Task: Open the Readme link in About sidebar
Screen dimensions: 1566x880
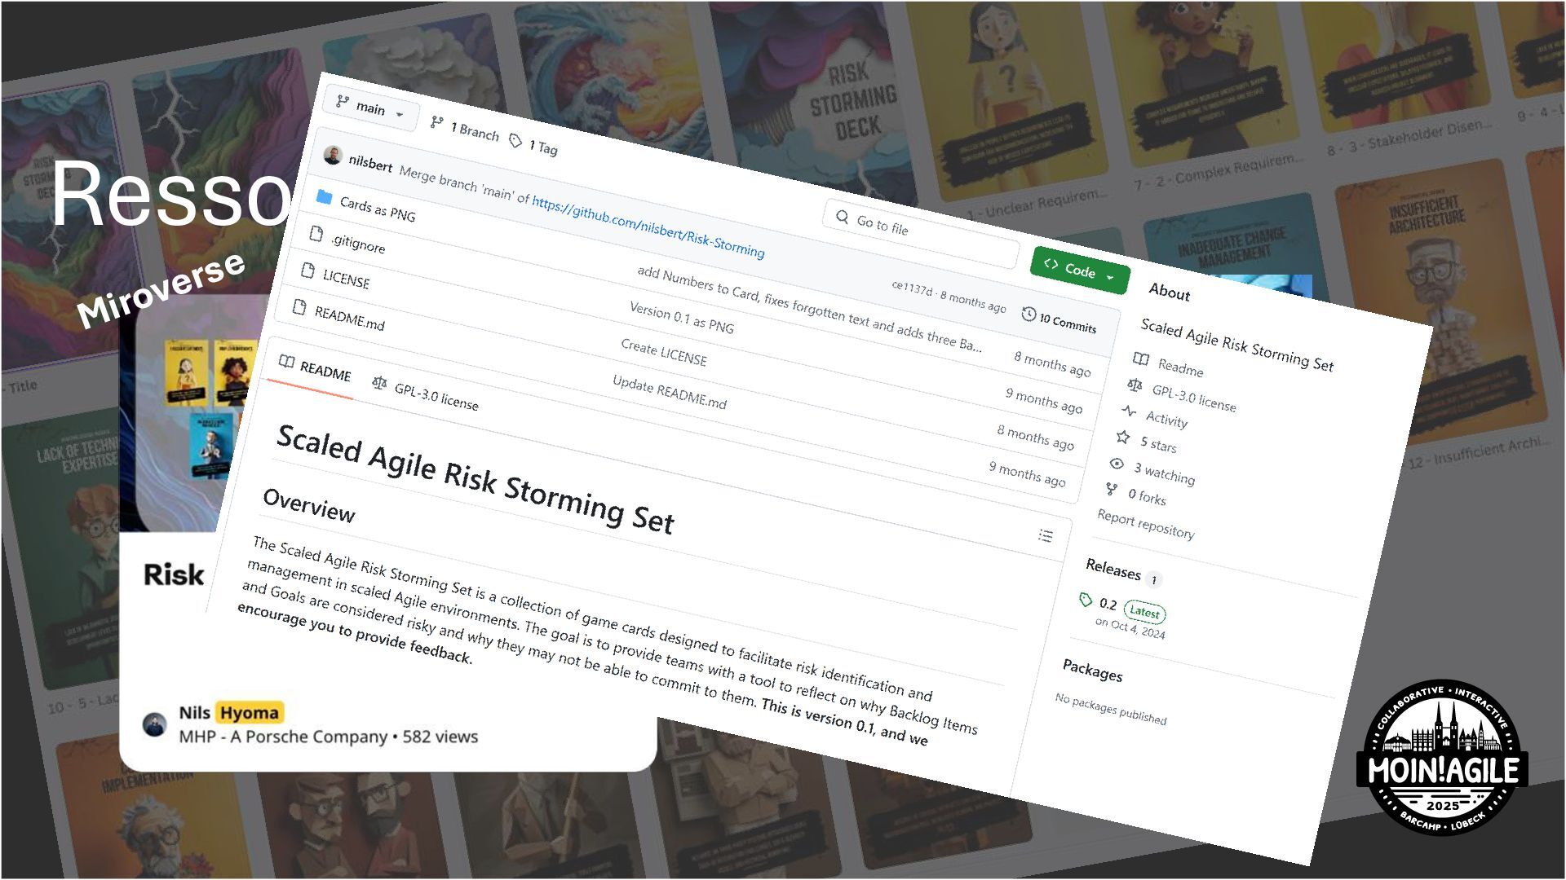Action: coord(1180,369)
